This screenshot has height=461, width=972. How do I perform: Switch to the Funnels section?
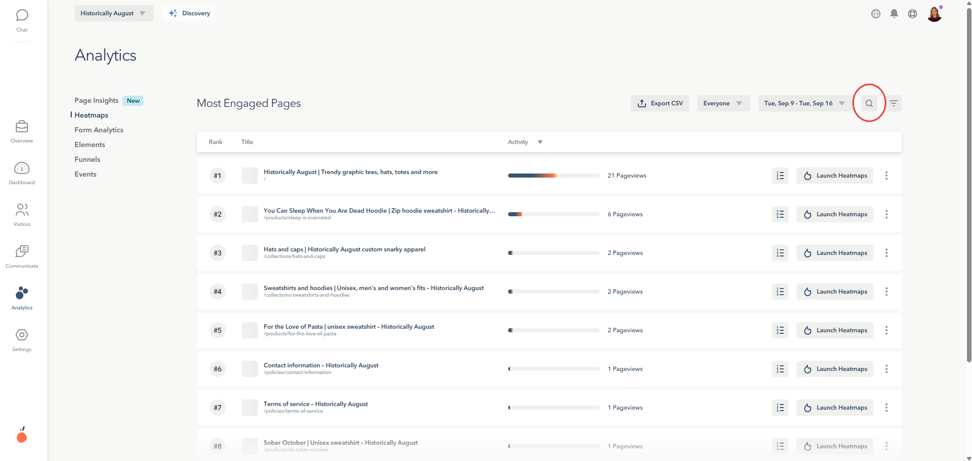[87, 159]
